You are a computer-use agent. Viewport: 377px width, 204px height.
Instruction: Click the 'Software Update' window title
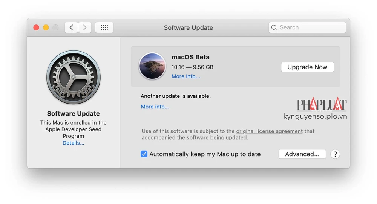(188, 27)
